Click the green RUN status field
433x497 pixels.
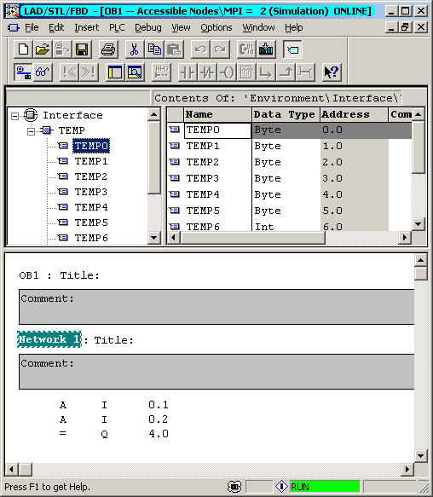click(326, 487)
